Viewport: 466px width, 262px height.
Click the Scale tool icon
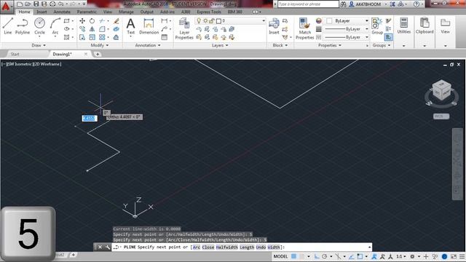[92, 37]
